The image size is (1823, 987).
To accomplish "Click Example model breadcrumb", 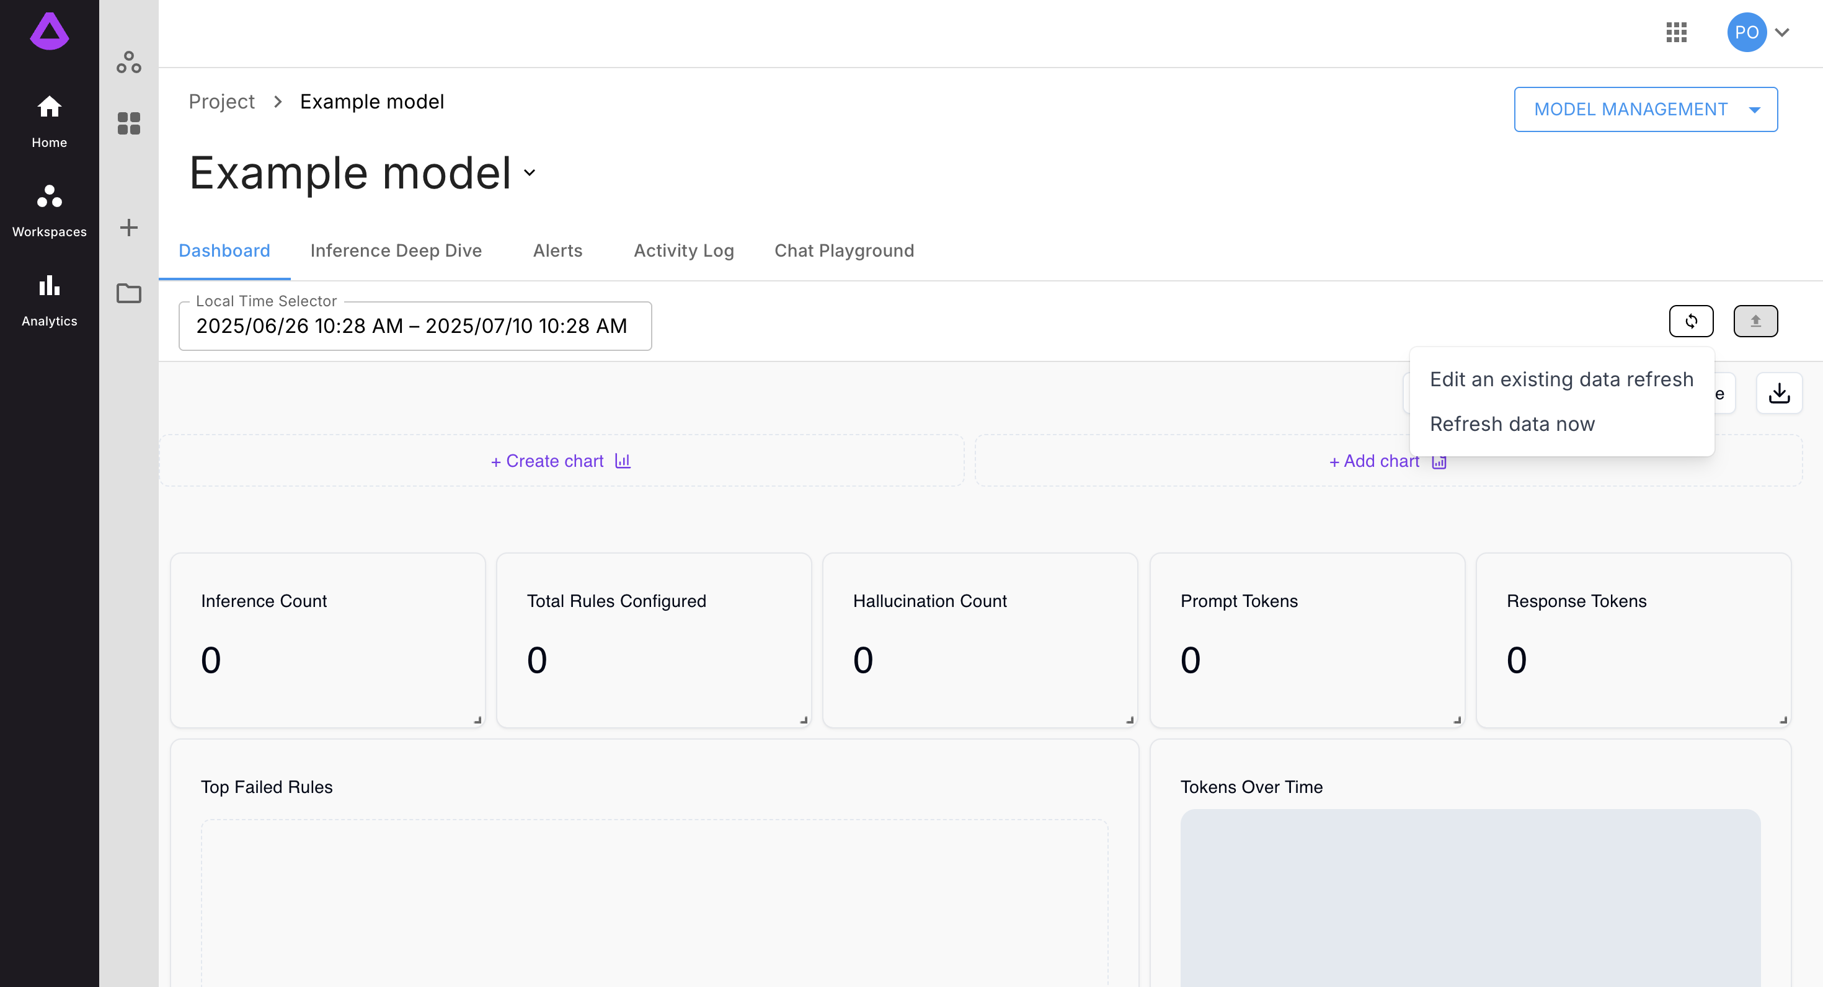I will (372, 102).
